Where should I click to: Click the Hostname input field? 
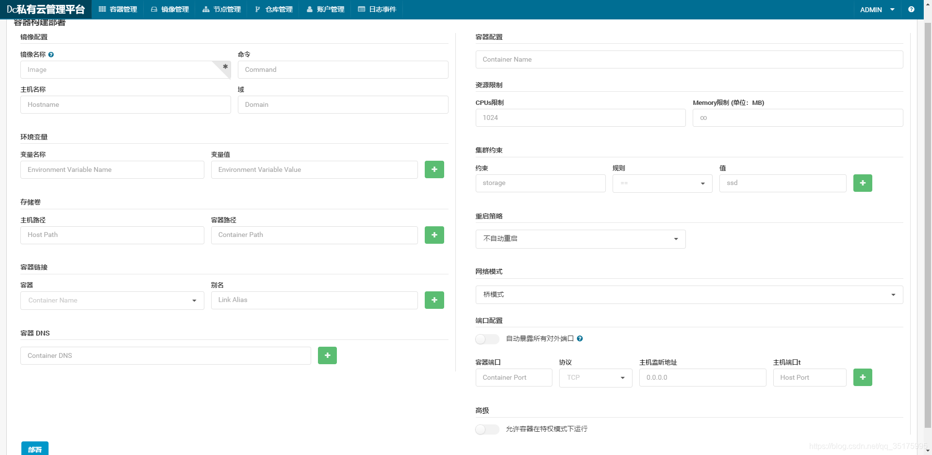pyautogui.click(x=125, y=104)
